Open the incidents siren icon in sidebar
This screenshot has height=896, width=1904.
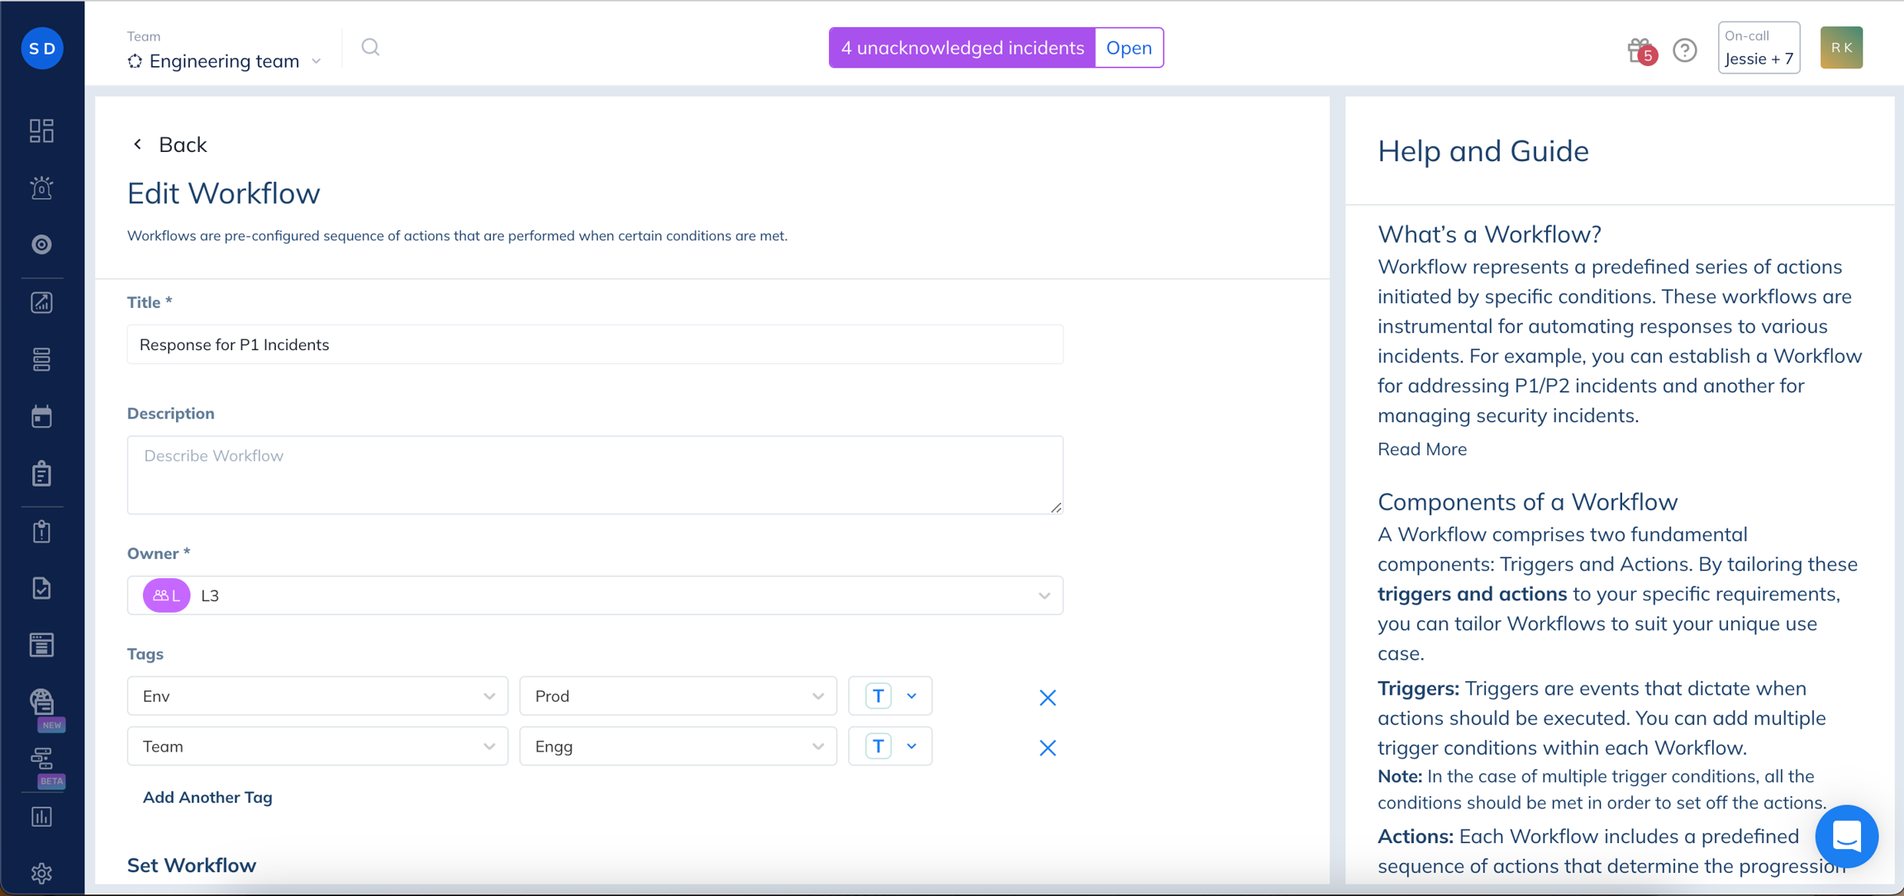coord(41,187)
